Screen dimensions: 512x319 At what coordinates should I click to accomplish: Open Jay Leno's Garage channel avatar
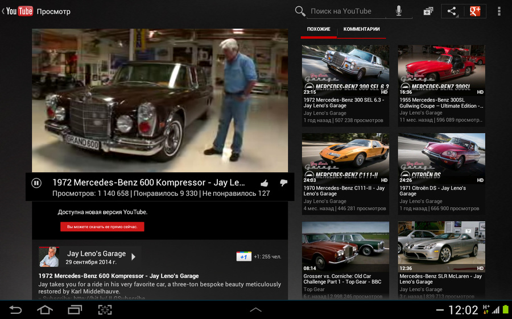click(49, 257)
